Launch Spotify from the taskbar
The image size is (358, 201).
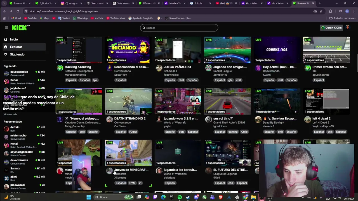coord(180,197)
